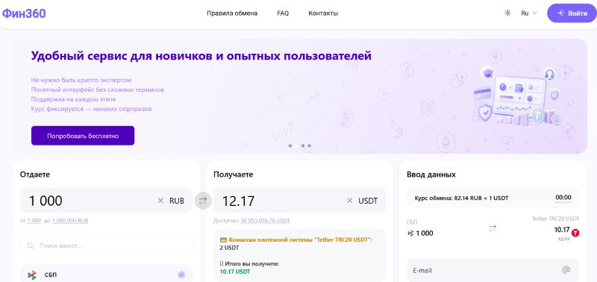Select the СБП payment option

pos(106,274)
